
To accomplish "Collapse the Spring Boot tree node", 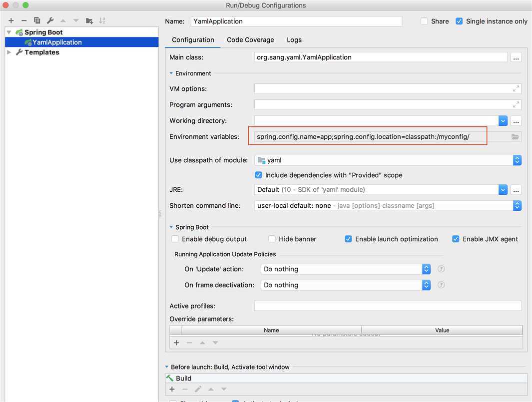I will [9, 32].
